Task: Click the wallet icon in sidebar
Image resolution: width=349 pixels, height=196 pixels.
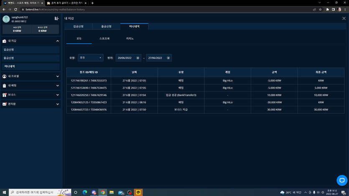Action: 4,41
